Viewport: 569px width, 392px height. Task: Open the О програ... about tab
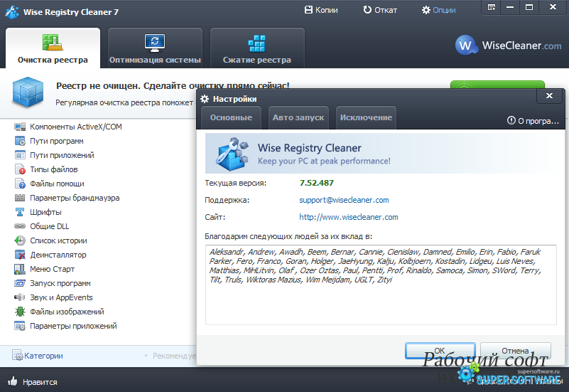pos(533,121)
